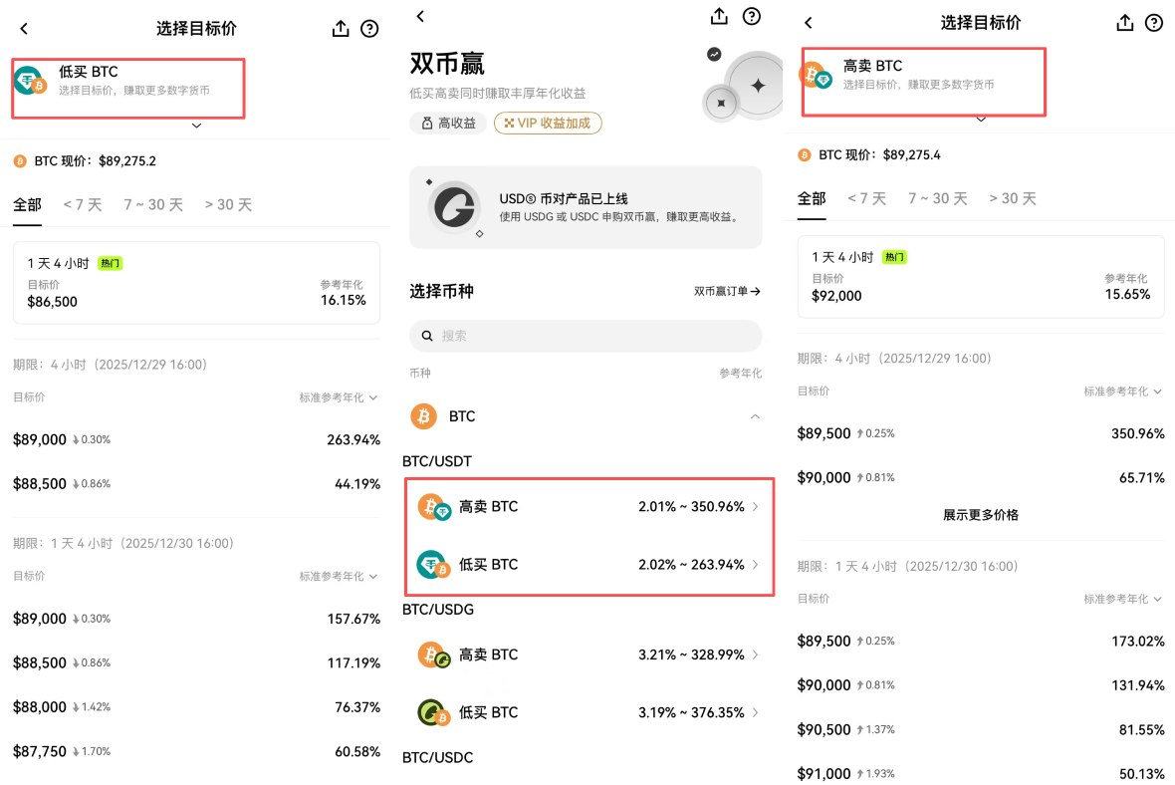The width and height of the screenshot is (1175, 785).
Task: Click the share icon above 双币赢
Action: click(719, 16)
